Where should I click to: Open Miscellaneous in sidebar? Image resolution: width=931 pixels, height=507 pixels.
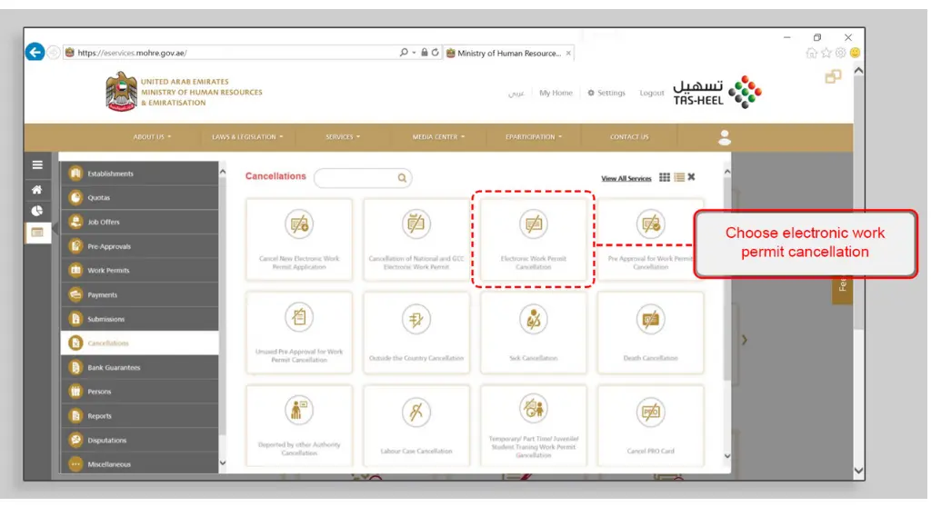point(139,463)
